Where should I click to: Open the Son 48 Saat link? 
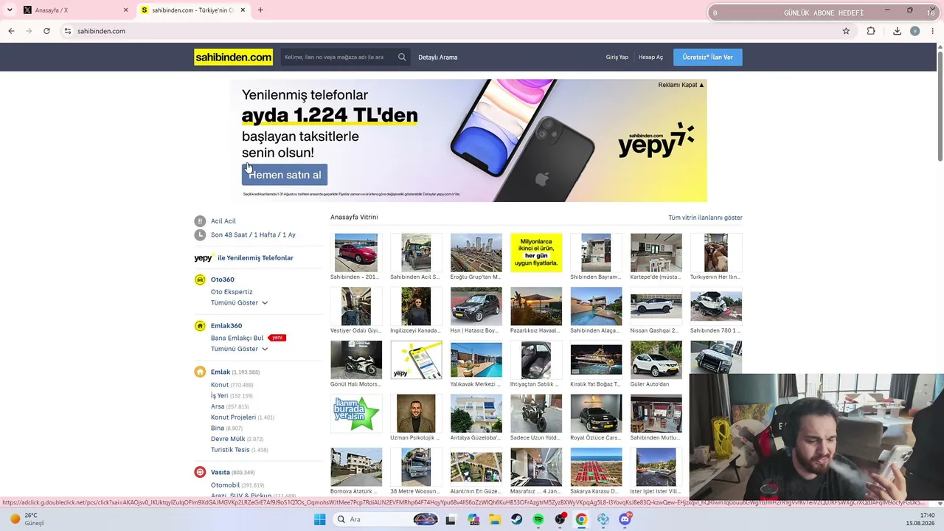(x=229, y=235)
